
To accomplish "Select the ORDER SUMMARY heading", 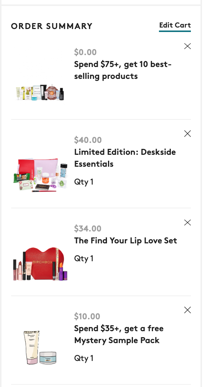I will 52,26.
